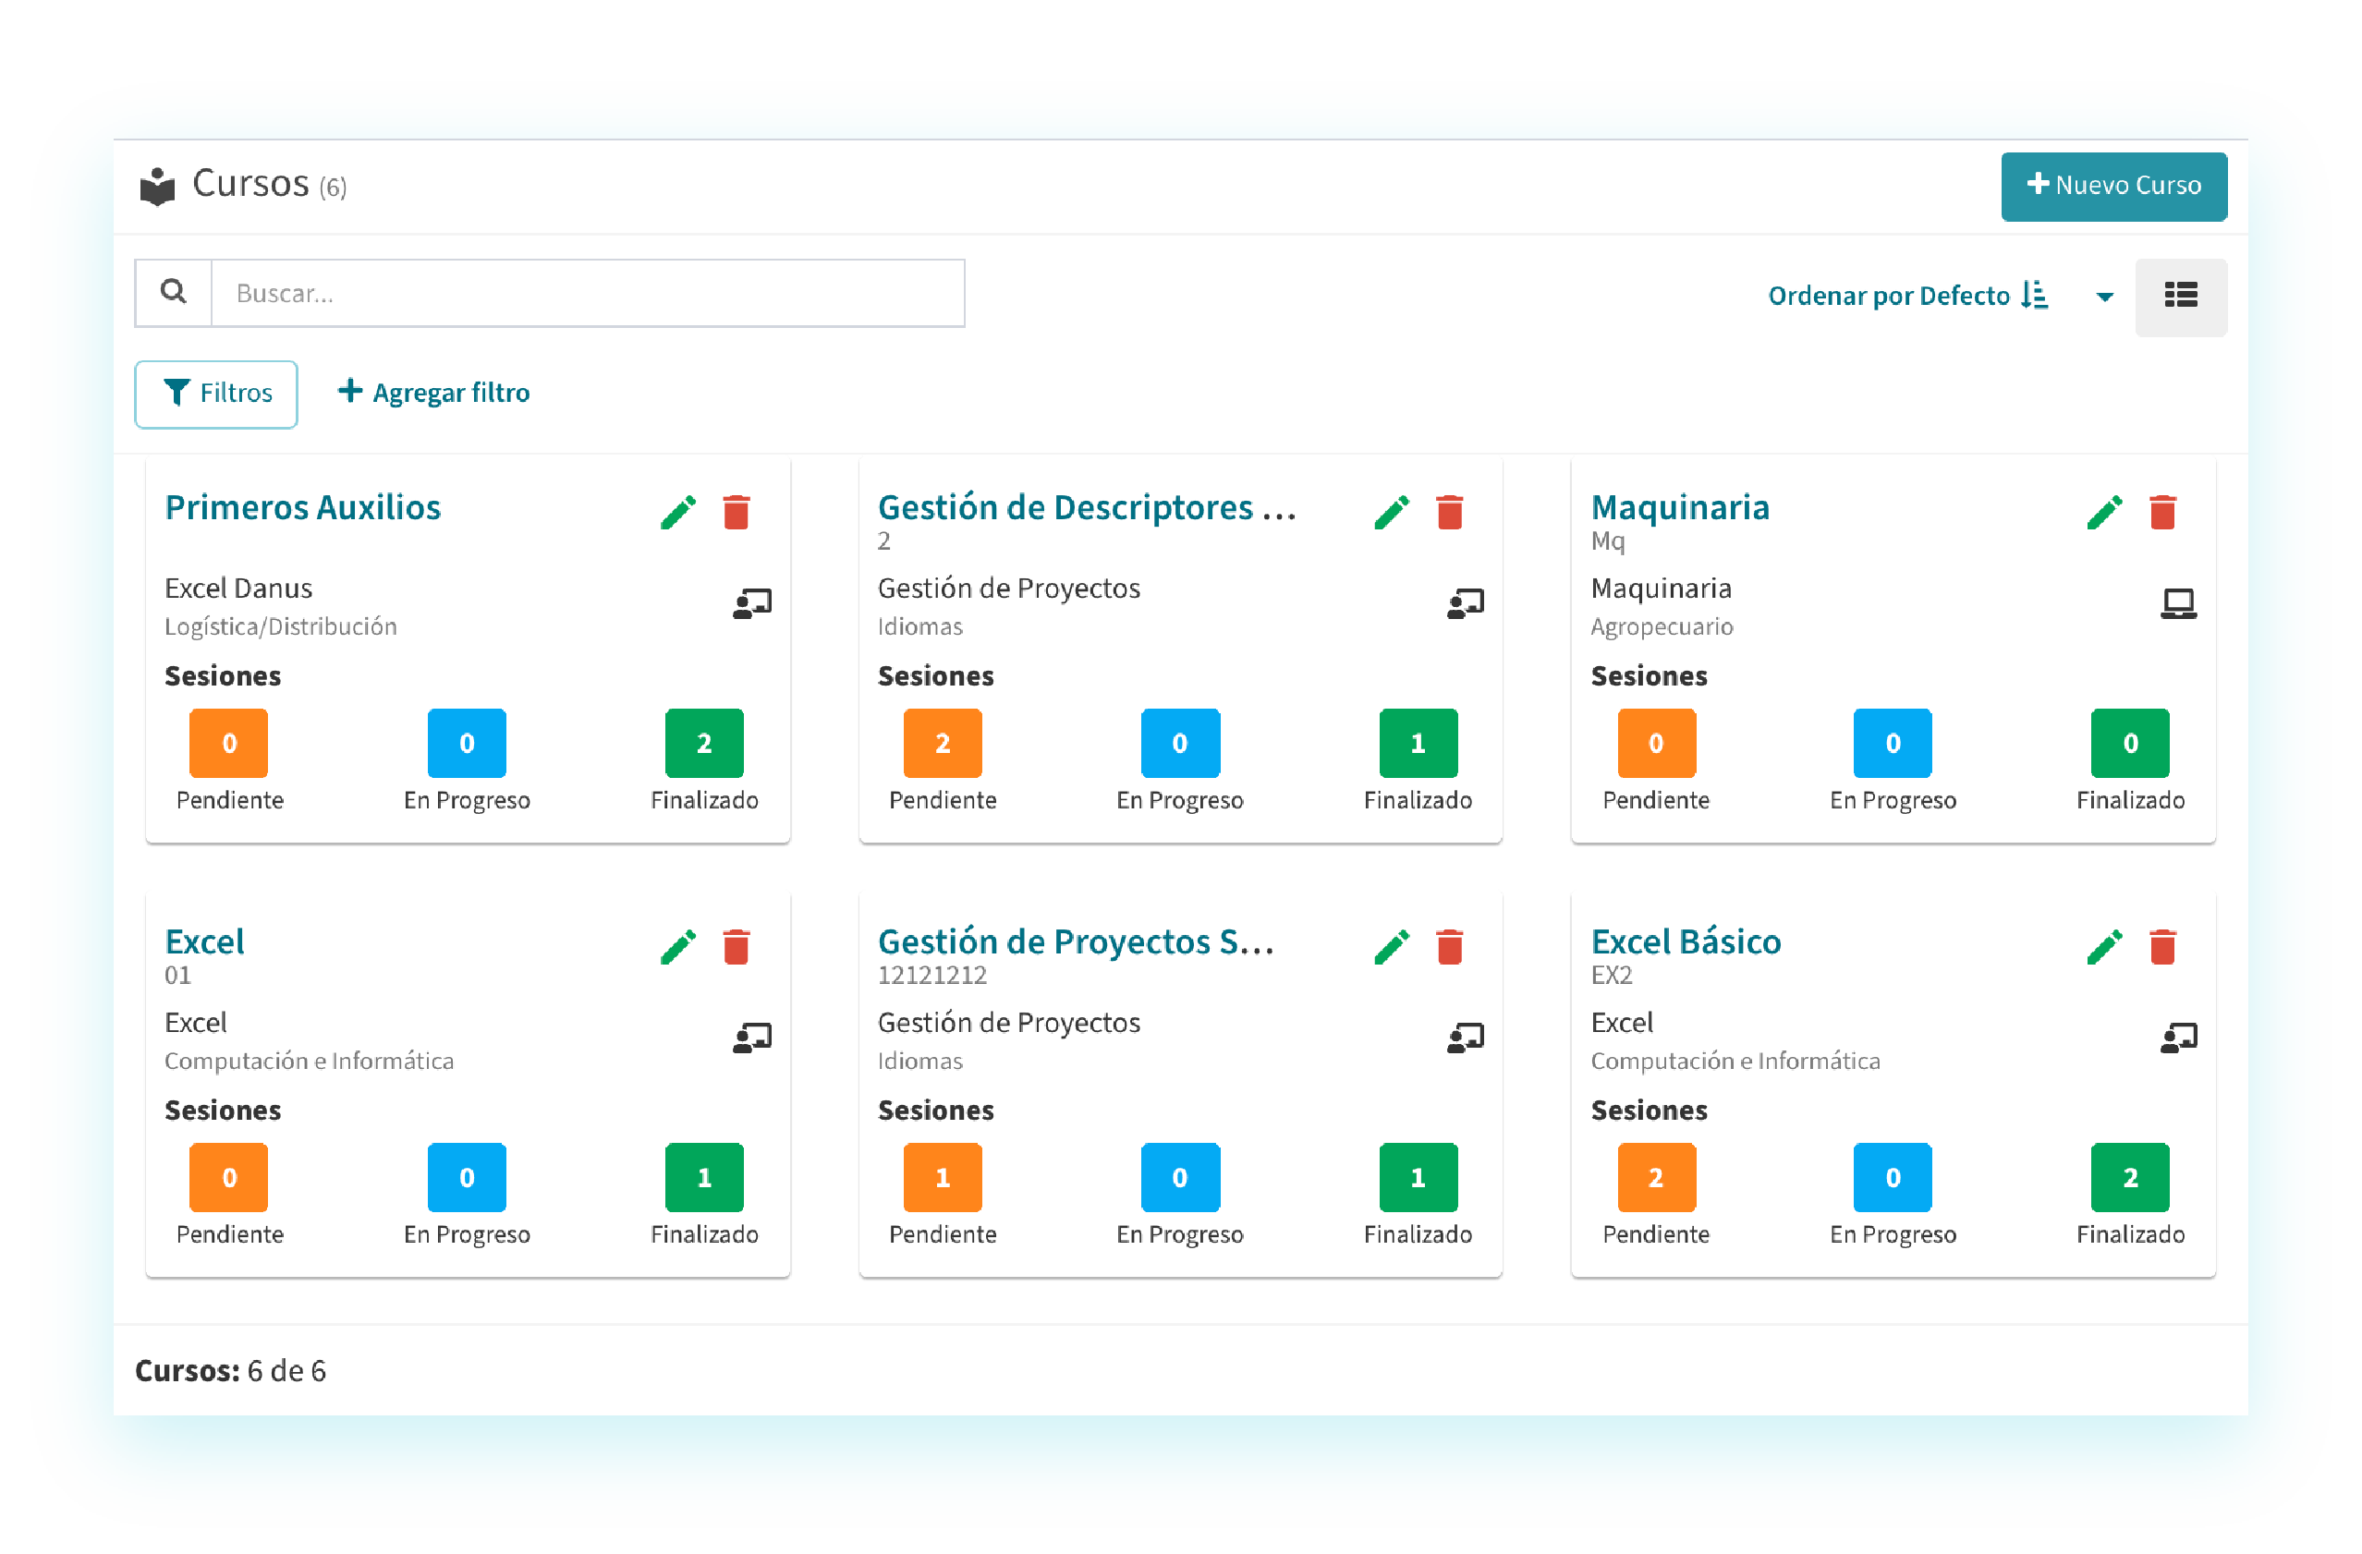Click the instructor-led icon on Excel 01 card
The width and height of the screenshot is (2362, 1554).
[752, 1038]
